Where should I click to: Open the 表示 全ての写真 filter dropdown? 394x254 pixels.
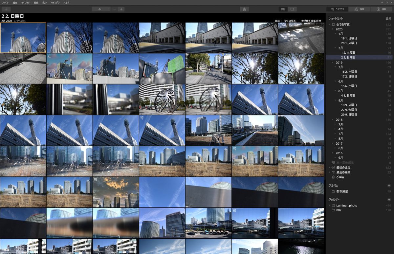pos(291,21)
